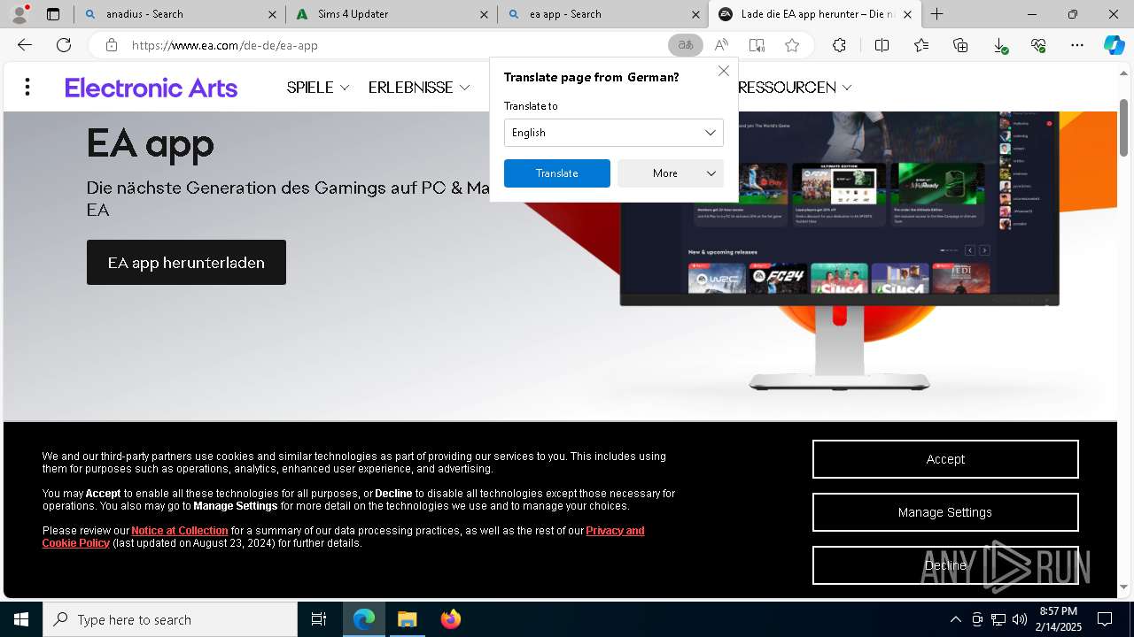Open File Explorer from taskbar
This screenshot has height=637, width=1134.
408,619
